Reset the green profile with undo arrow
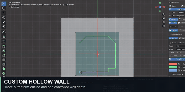Viewport: 185px width, 92px height. coord(179,67)
